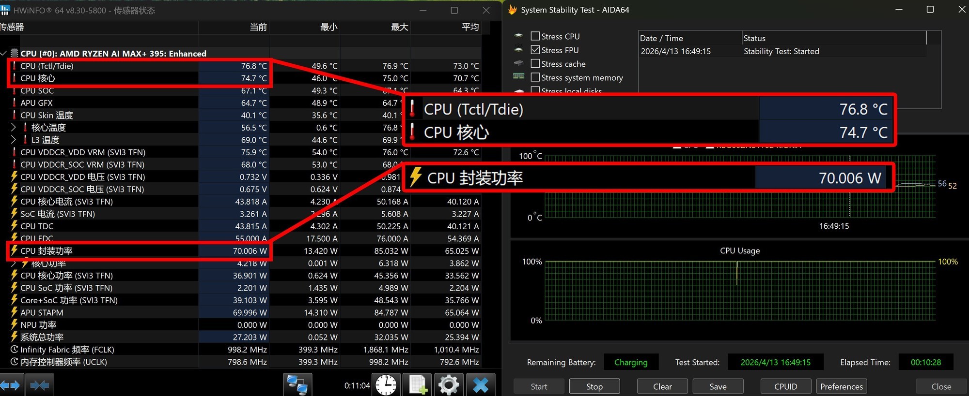The width and height of the screenshot is (969, 396).
Task: Expand the L3 温度 sensor row
Action: point(14,140)
